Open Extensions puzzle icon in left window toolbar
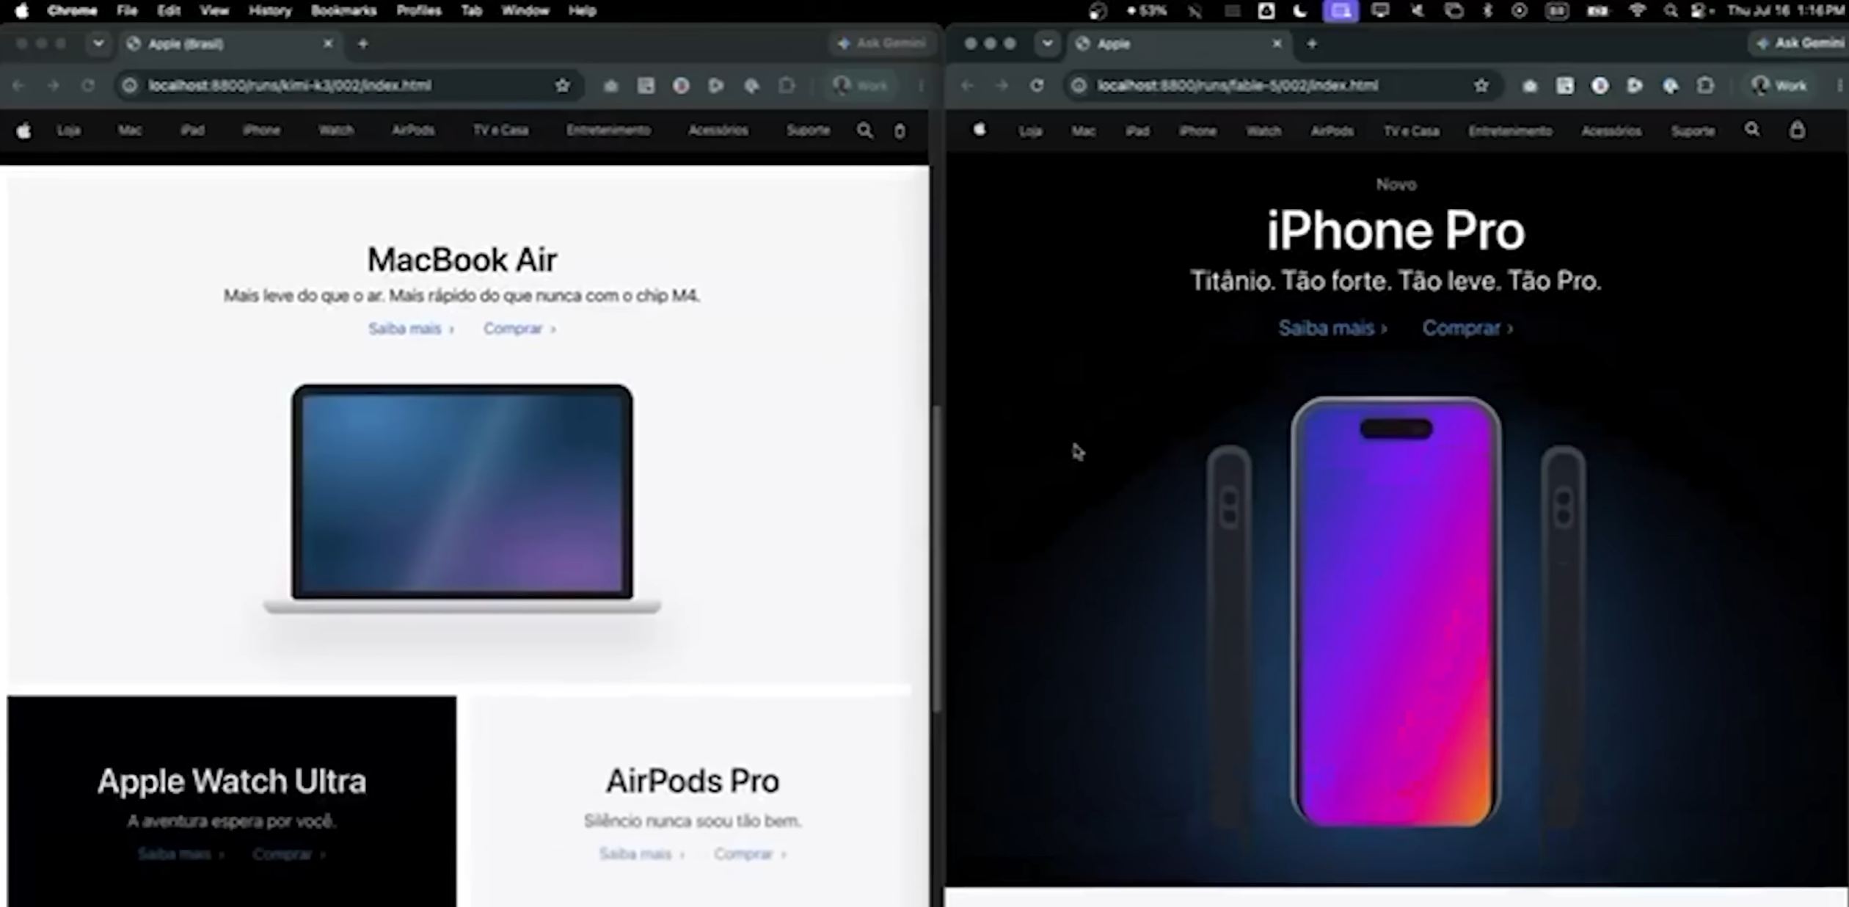Image resolution: width=1849 pixels, height=907 pixels. click(787, 86)
